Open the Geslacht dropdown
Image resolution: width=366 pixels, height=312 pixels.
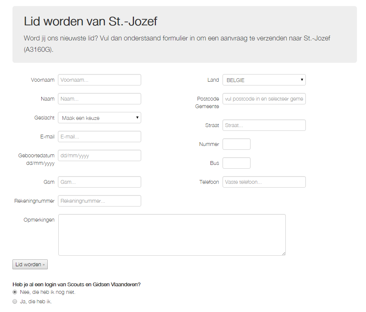point(100,118)
